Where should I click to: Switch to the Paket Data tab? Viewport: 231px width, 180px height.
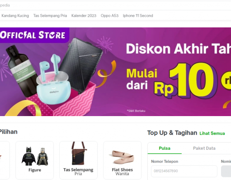[204, 148]
